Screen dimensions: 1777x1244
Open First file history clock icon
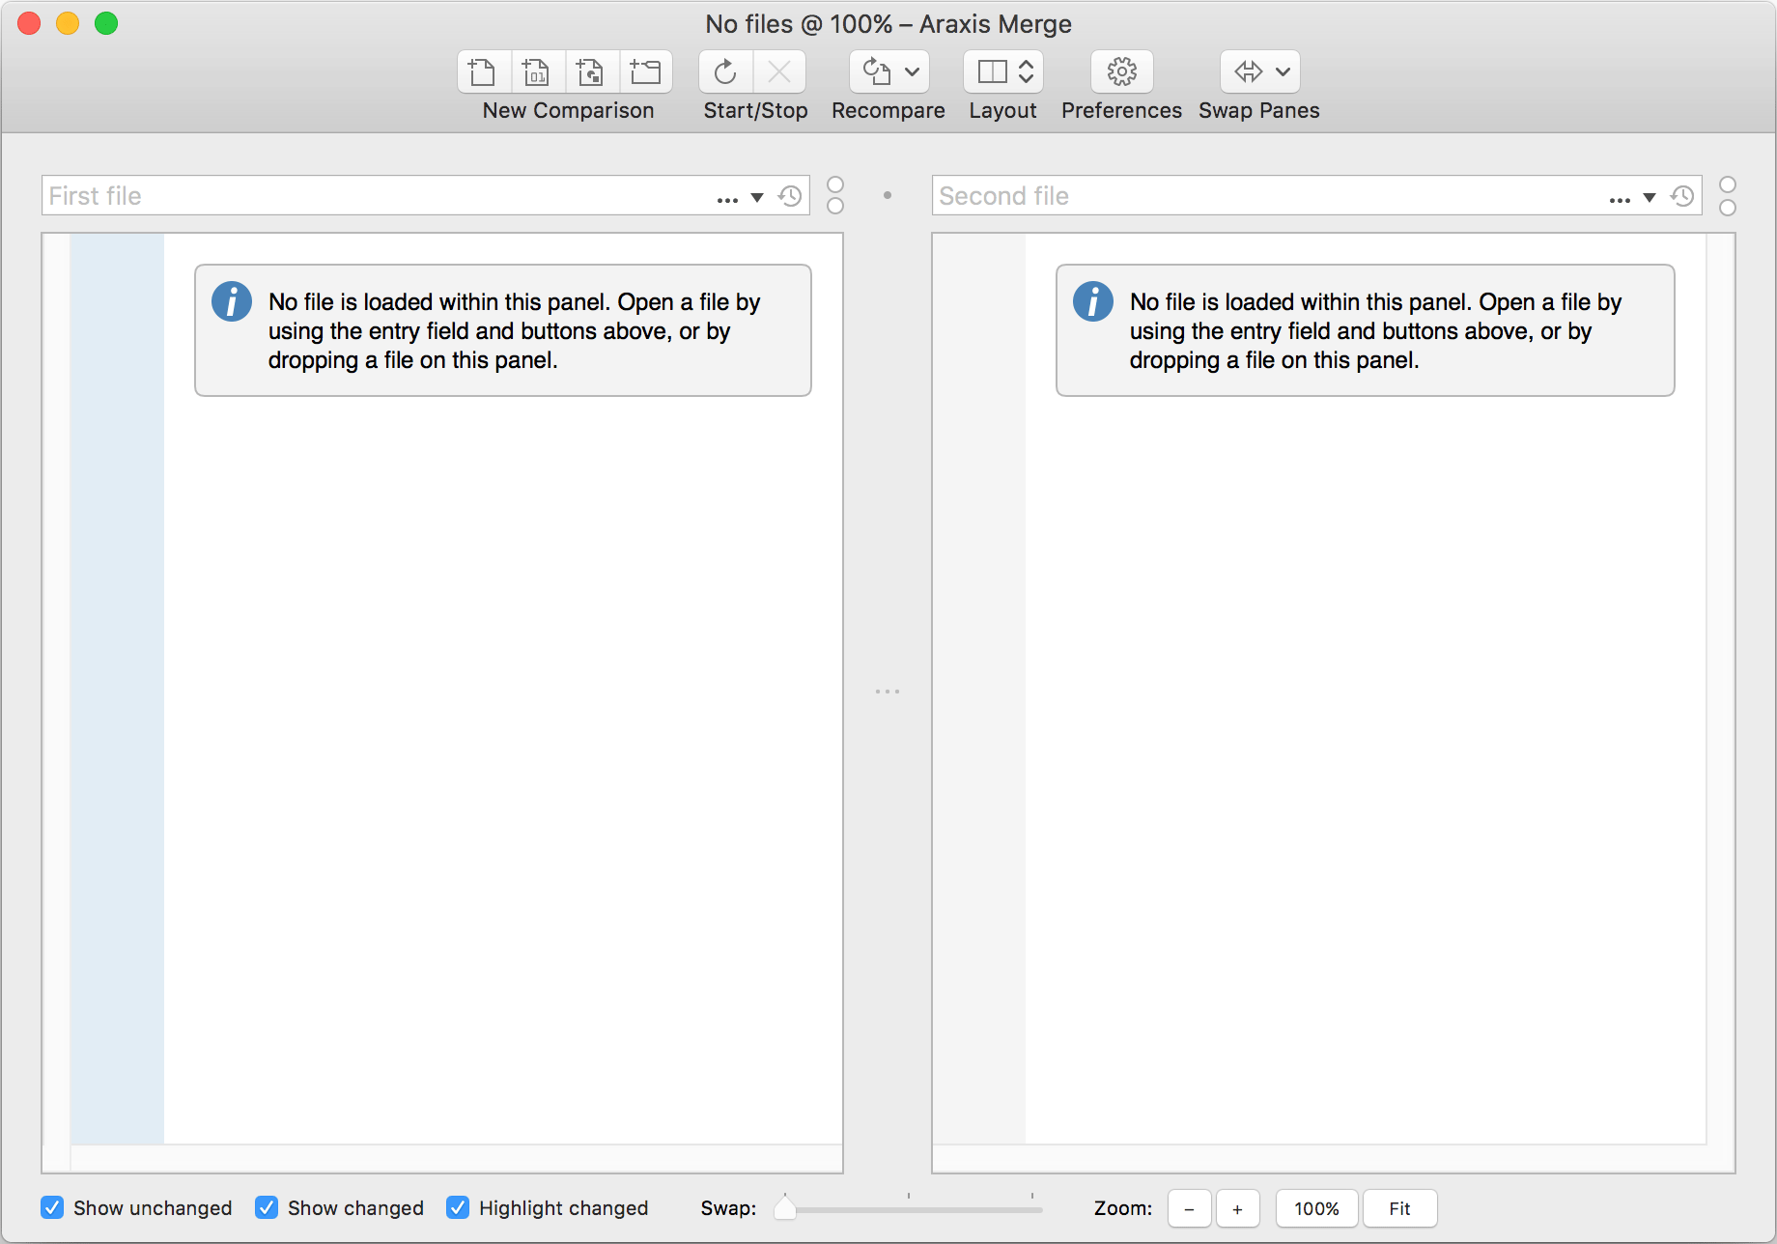(790, 196)
